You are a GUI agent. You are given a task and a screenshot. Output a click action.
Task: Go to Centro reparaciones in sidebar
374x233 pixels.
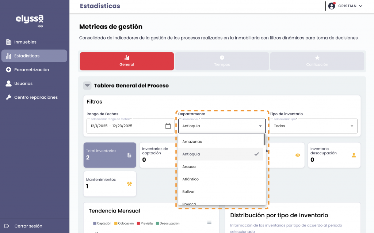(36, 97)
